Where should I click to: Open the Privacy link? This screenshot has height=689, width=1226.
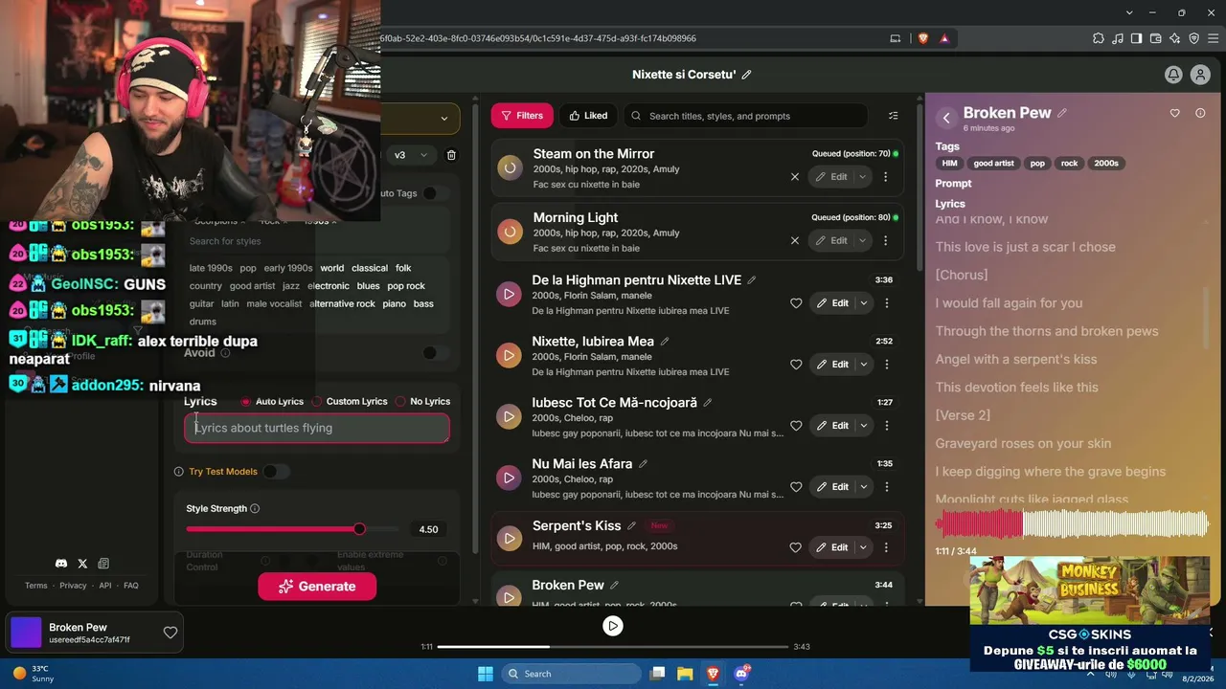pyautogui.click(x=73, y=586)
